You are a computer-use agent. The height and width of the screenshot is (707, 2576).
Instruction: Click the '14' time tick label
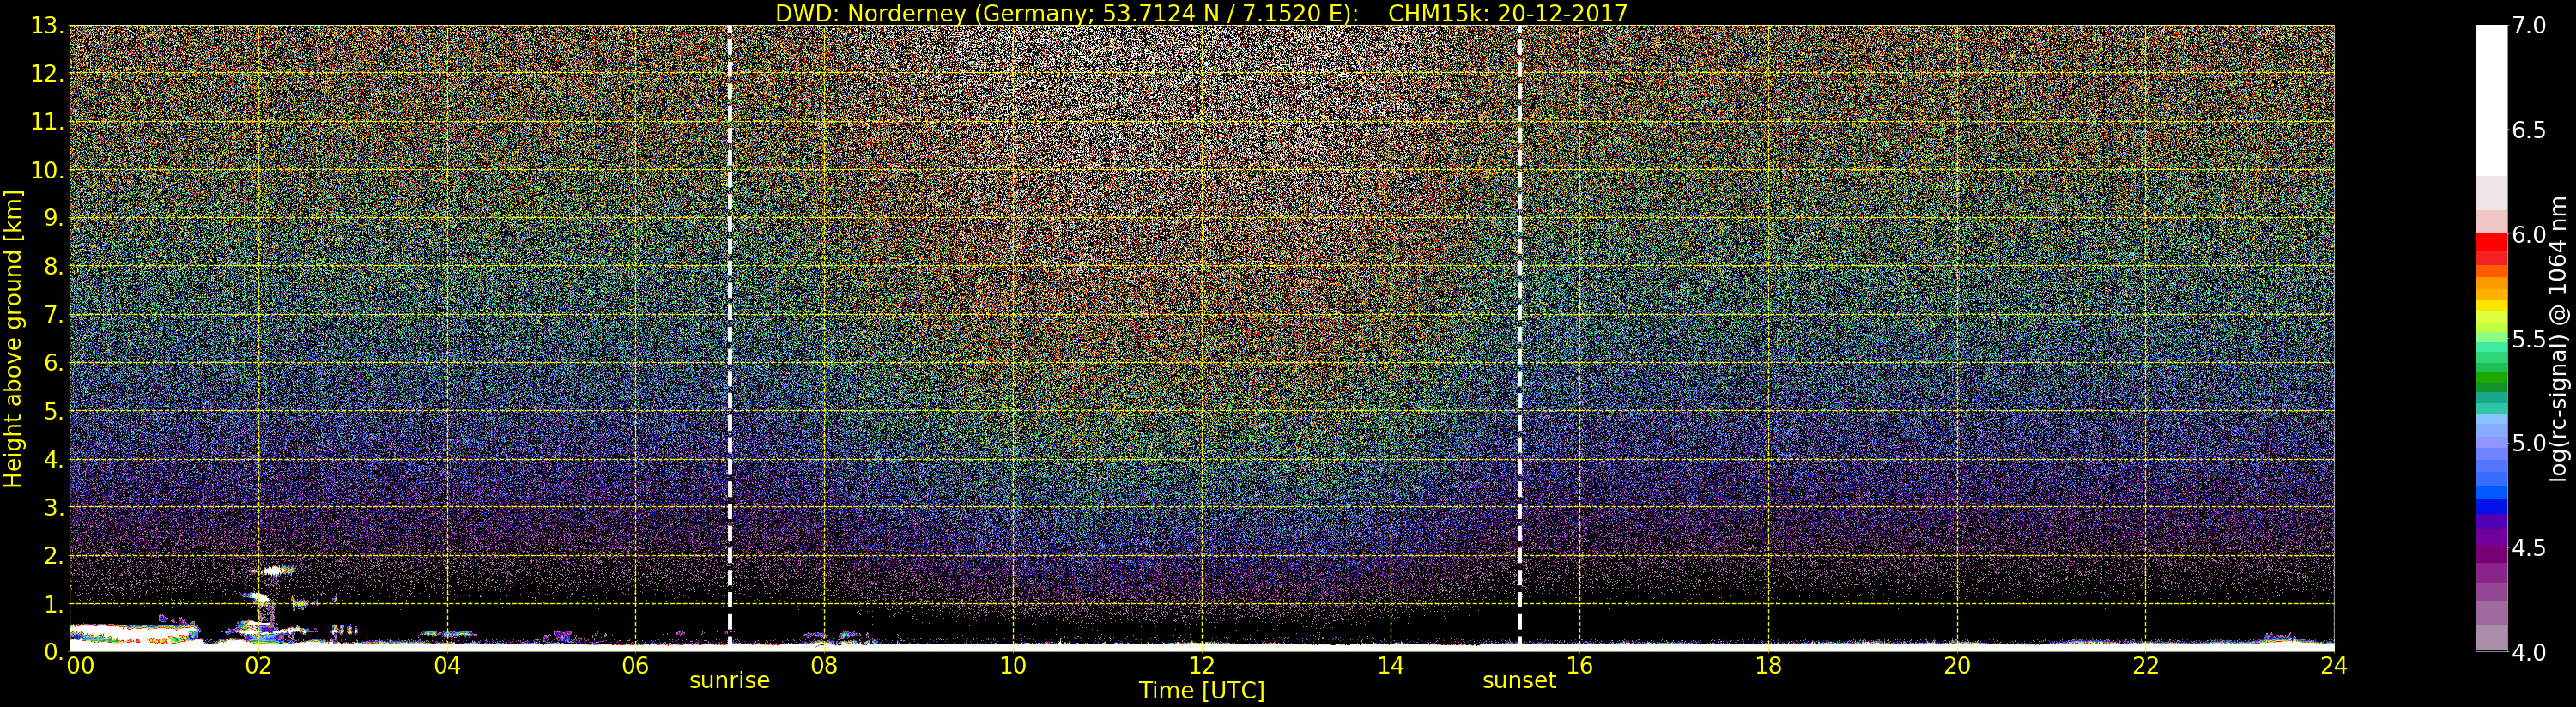coord(1390,665)
